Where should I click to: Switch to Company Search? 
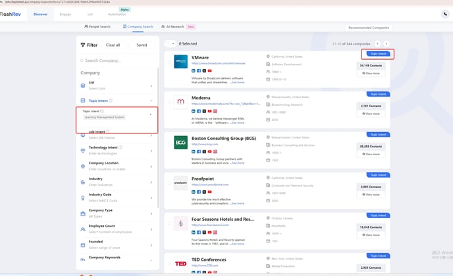click(x=138, y=26)
